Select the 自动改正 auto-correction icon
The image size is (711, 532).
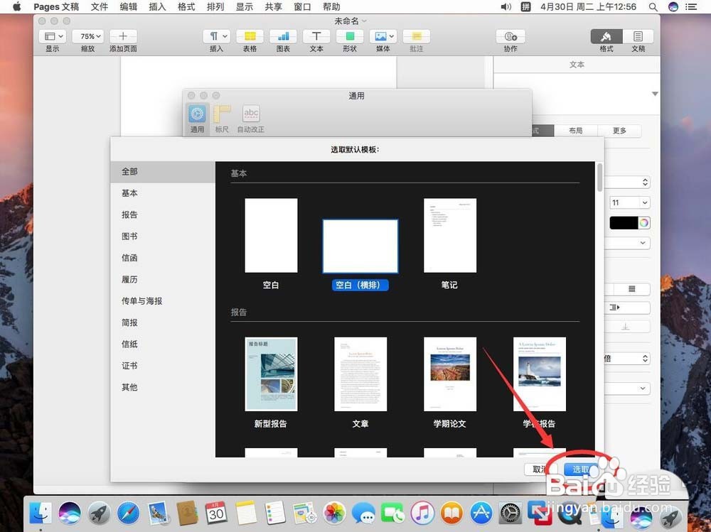click(x=251, y=114)
